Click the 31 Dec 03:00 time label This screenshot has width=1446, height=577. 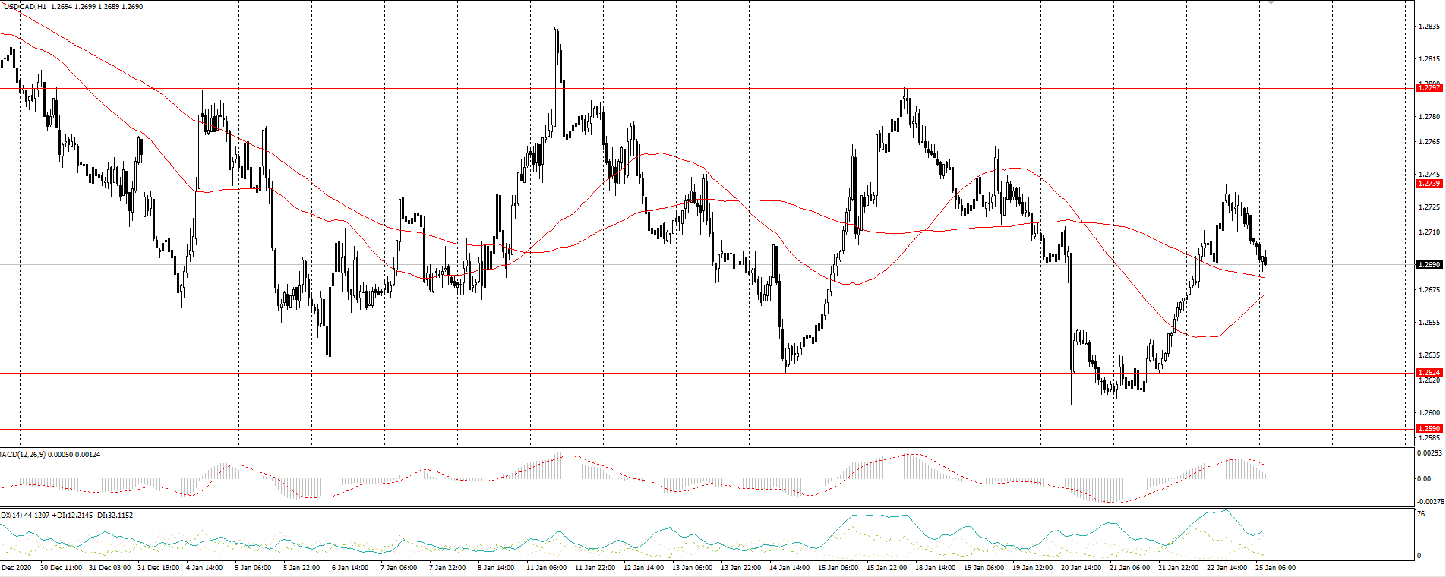coord(109,568)
